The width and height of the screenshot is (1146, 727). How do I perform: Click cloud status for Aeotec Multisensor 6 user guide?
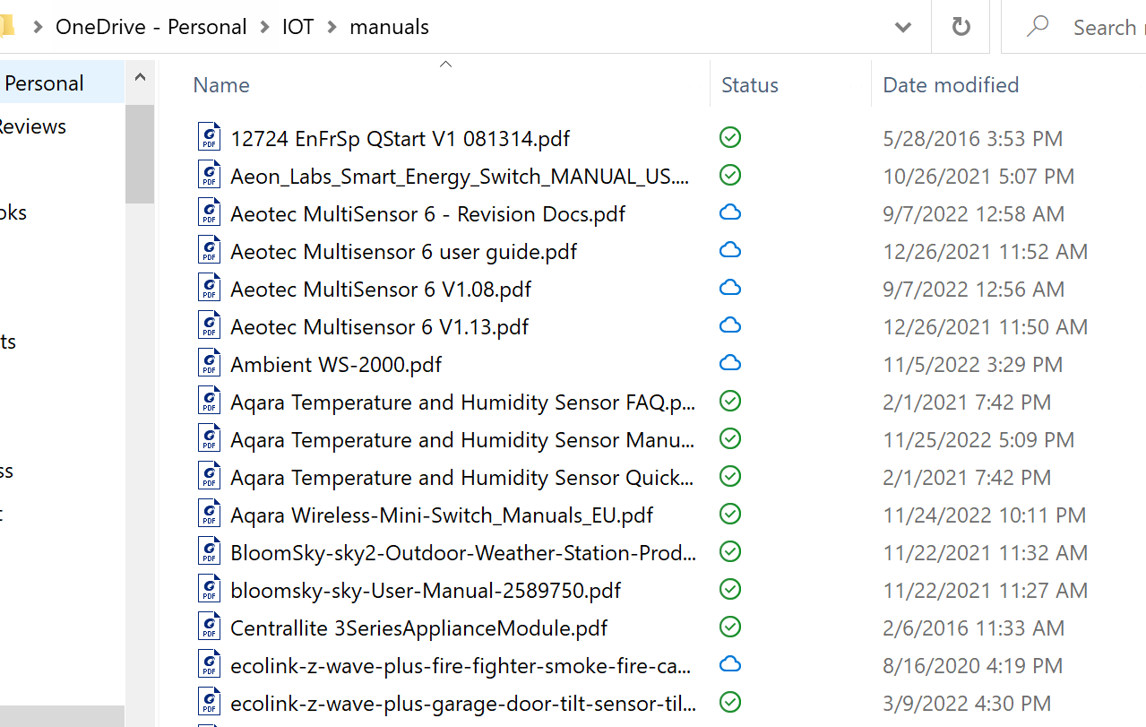[730, 250]
